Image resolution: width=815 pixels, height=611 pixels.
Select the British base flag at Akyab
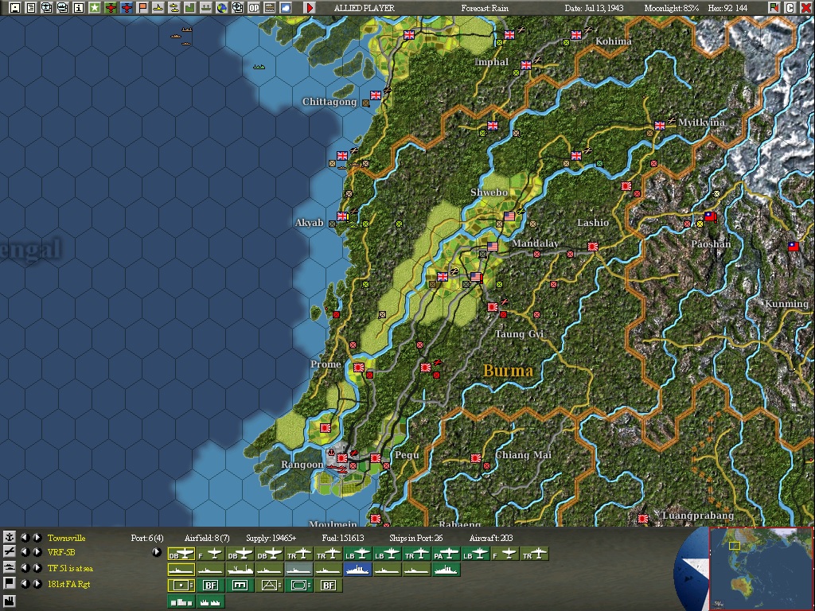(x=342, y=216)
